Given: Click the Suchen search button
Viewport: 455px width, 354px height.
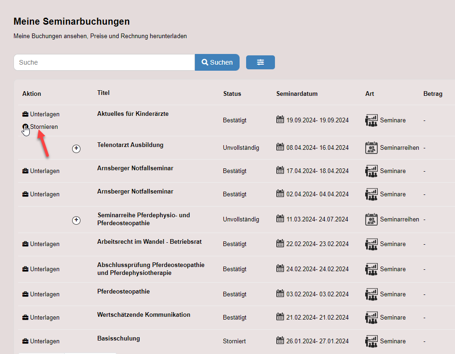Looking at the screenshot, I should tap(217, 62).
